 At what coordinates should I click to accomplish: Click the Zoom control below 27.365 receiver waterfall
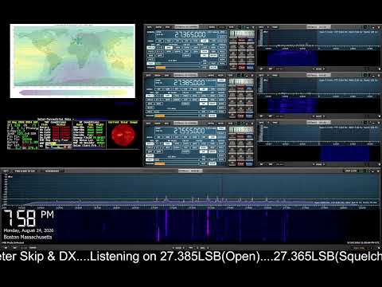point(318,69)
